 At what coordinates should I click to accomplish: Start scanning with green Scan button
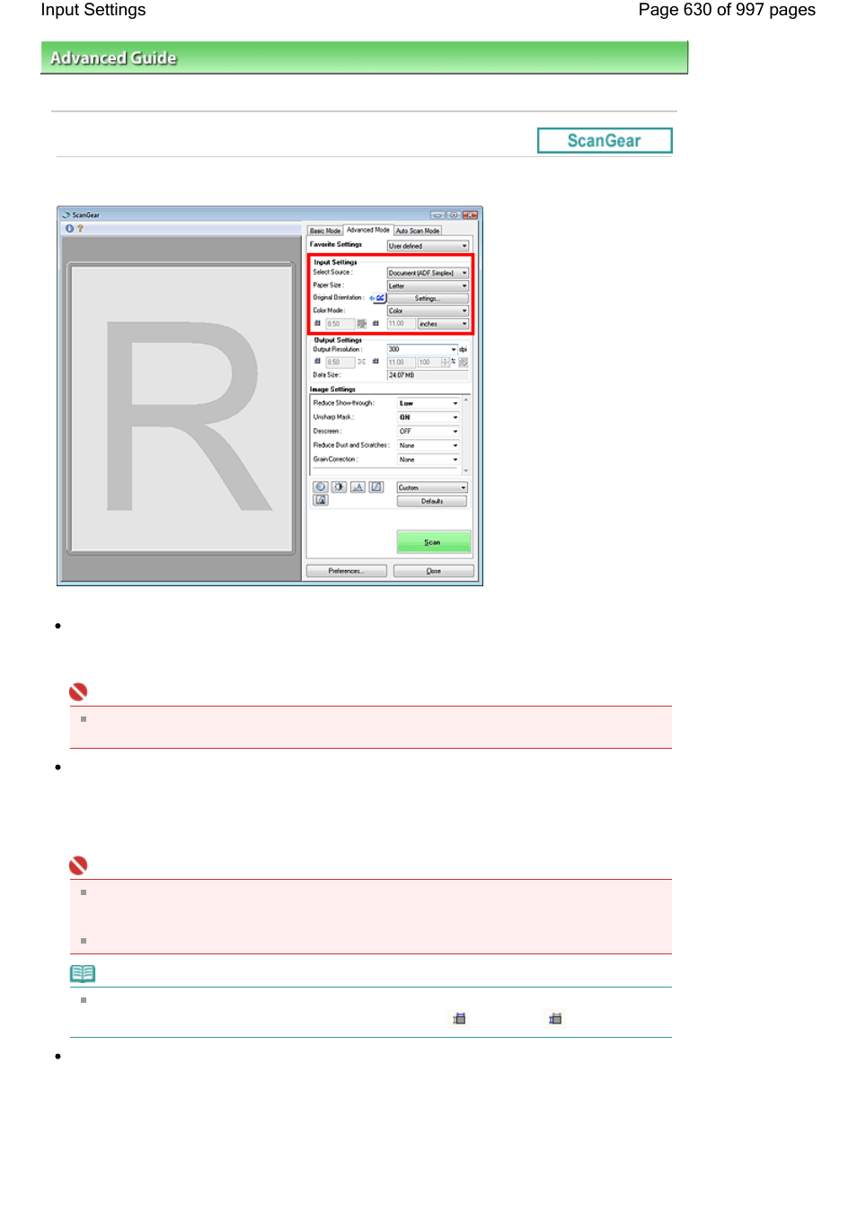pos(434,542)
